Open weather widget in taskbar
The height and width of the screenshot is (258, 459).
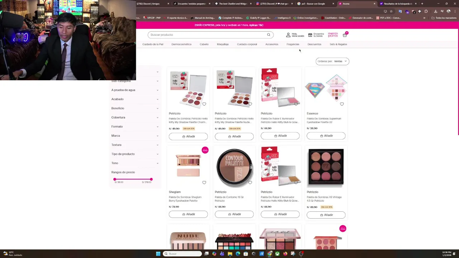13,254
